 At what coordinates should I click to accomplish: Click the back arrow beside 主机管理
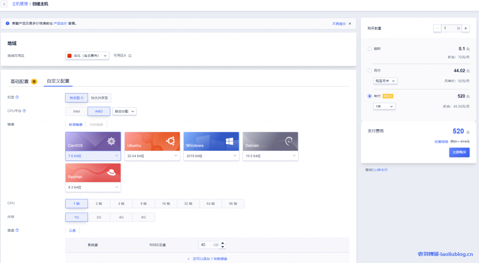tap(5, 4)
